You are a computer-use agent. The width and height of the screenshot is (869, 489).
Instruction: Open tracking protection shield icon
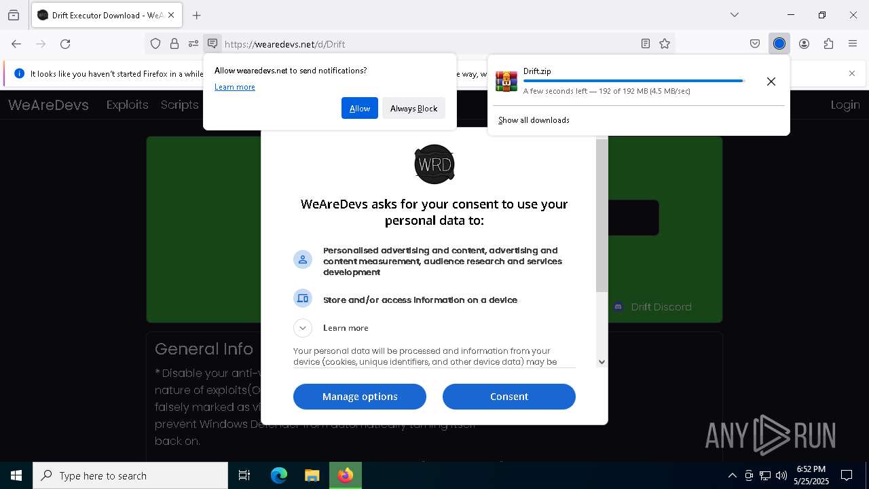[x=155, y=43]
